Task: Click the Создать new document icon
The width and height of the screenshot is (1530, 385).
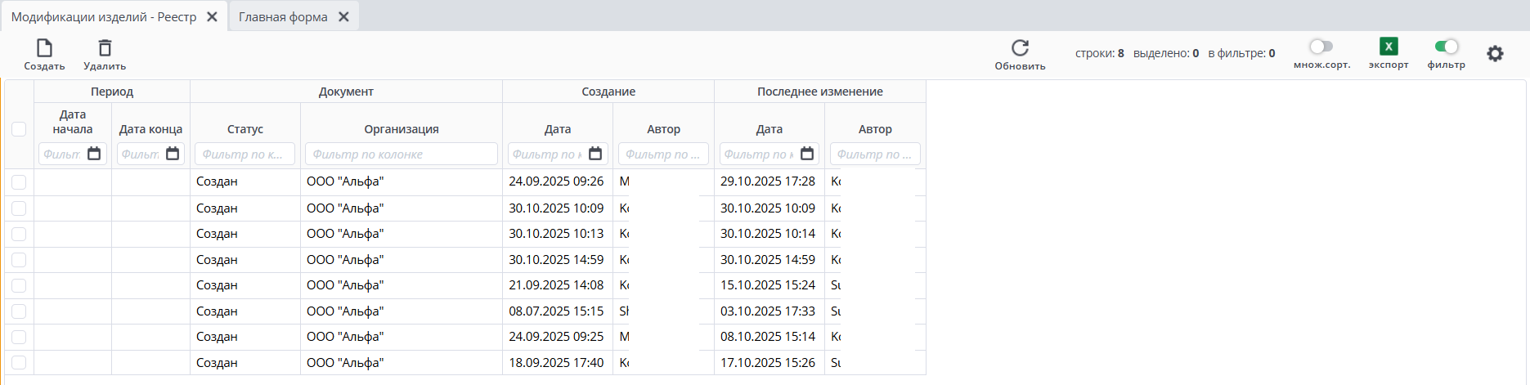Action: pos(44,48)
